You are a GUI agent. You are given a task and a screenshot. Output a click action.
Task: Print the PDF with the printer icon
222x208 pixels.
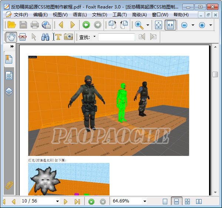35,25
